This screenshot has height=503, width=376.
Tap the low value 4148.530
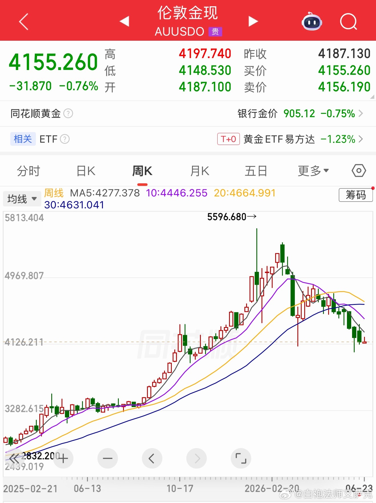[205, 70]
